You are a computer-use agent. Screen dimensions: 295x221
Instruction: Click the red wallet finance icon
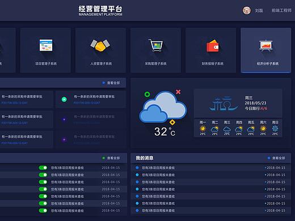coord(213,46)
